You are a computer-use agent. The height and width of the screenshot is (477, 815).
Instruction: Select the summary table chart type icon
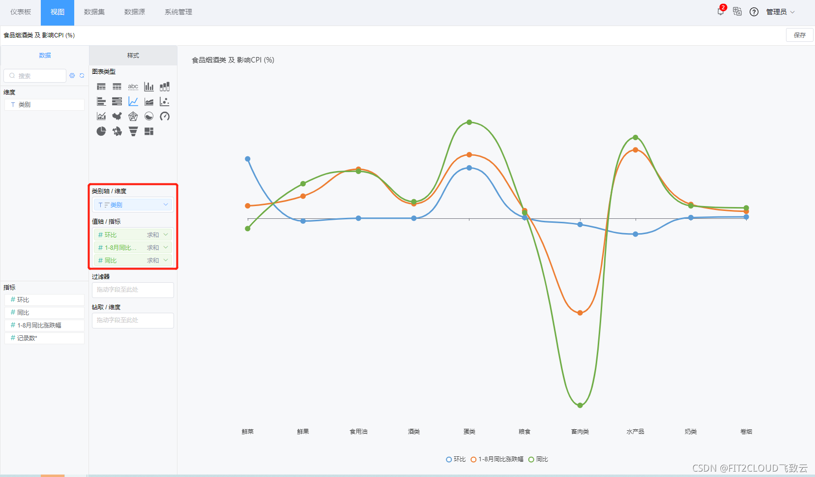coord(101,87)
